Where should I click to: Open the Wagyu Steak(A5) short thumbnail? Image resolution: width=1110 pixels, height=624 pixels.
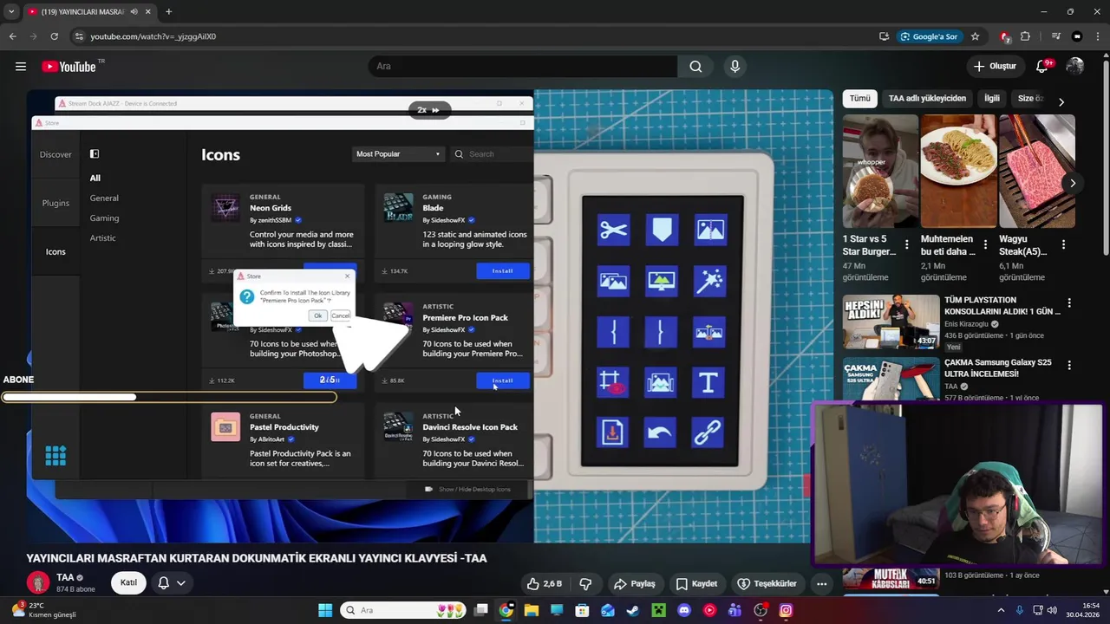coord(1037,171)
